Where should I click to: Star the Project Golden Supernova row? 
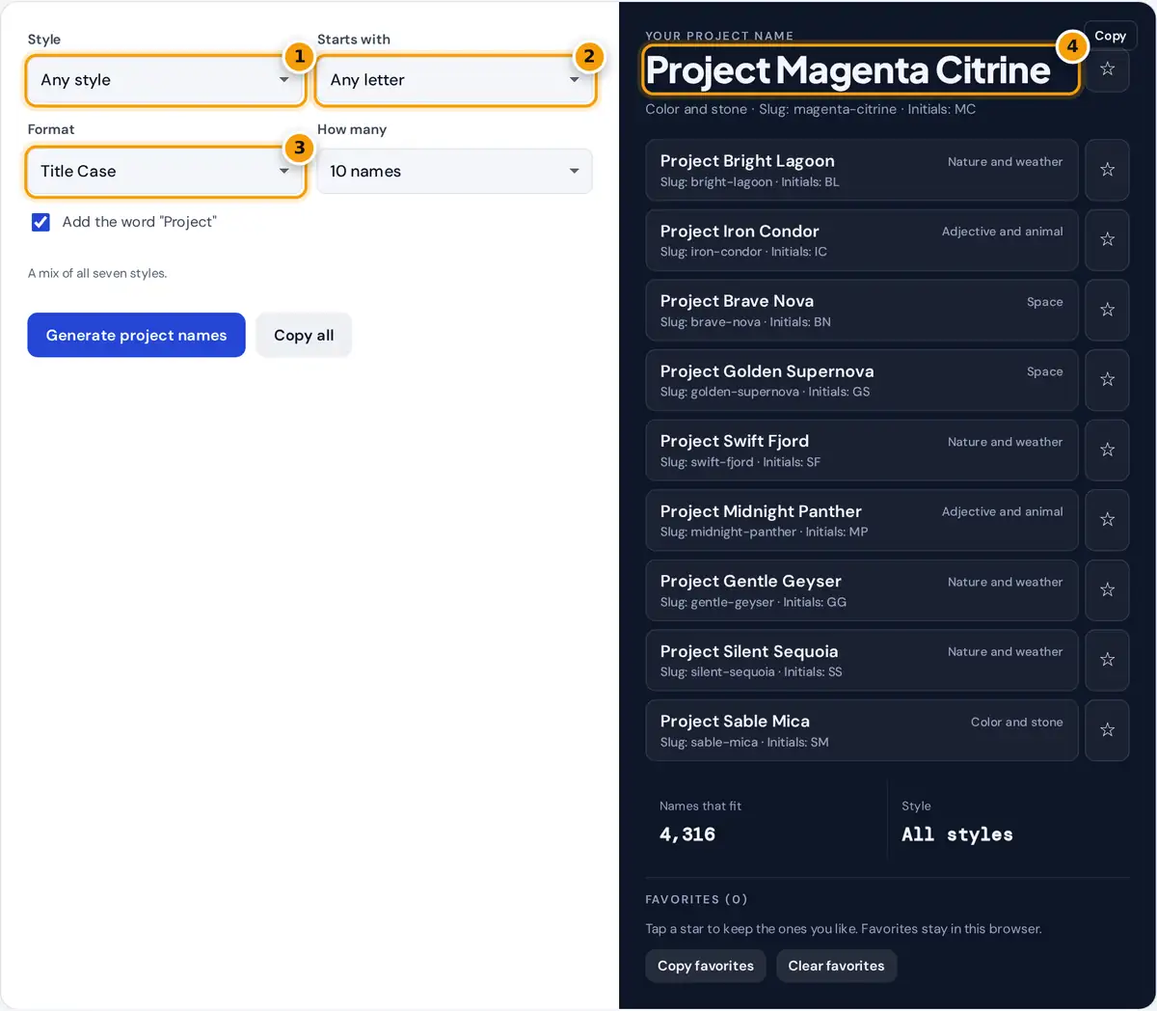(x=1107, y=379)
